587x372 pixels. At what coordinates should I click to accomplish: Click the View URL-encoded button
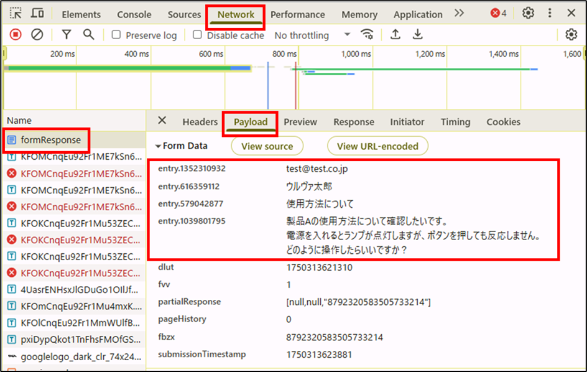(x=377, y=146)
